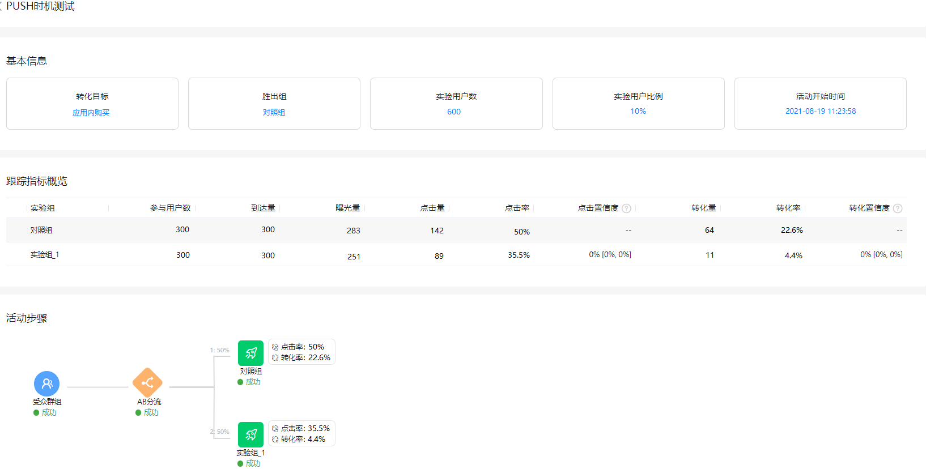Click the 35.5% click rate table cell

click(x=519, y=255)
